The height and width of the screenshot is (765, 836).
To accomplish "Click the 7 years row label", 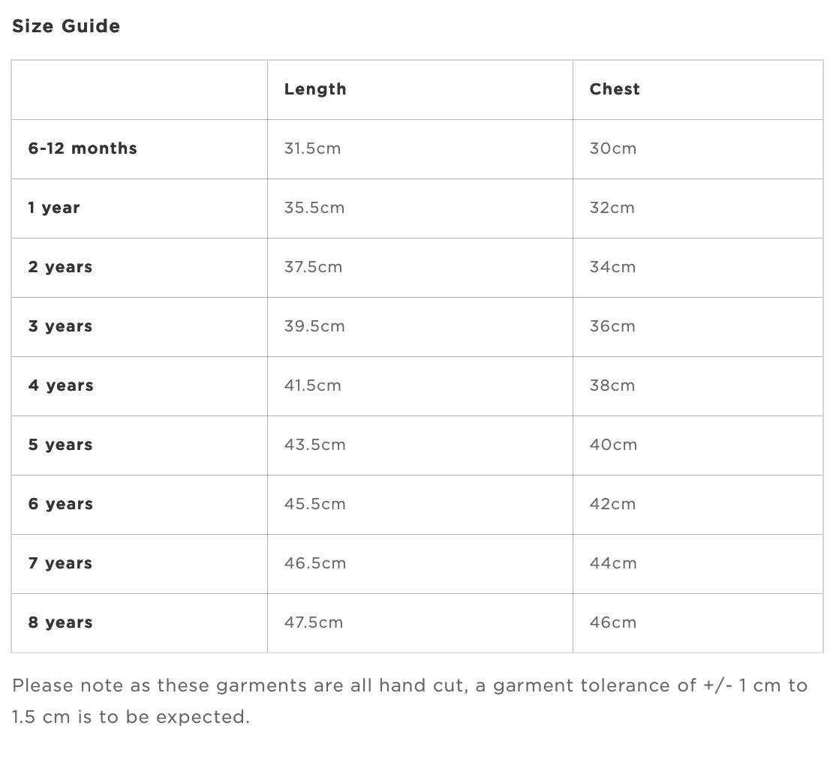I will [x=60, y=563].
